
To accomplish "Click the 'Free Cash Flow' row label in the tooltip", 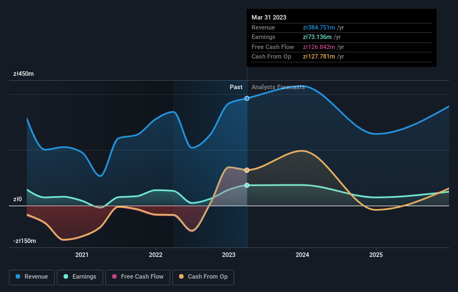I will click(x=273, y=47).
